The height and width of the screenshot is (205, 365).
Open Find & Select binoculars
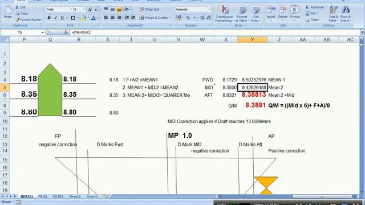pyautogui.click(x=346, y=14)
